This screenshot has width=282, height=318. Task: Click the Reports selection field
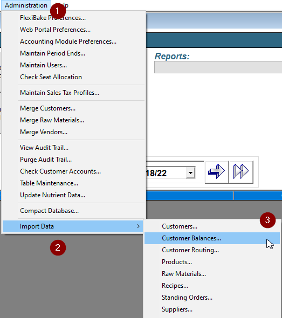click(218, 67)
